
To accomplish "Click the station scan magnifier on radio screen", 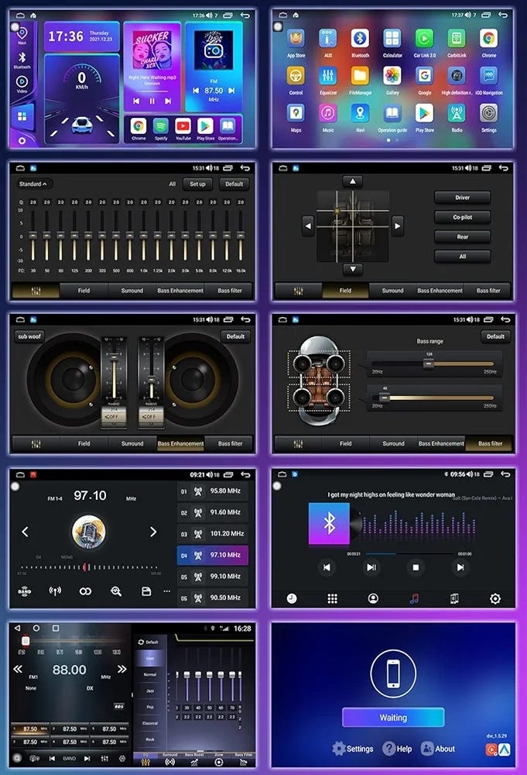I will point(116,591).
